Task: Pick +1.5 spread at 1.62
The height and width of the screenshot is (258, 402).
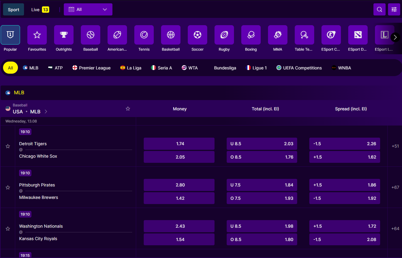Action: tap(345, 157)
